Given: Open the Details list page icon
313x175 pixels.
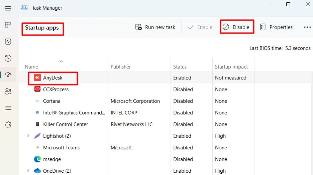Looking at the screenshot, I should (8, 108).
